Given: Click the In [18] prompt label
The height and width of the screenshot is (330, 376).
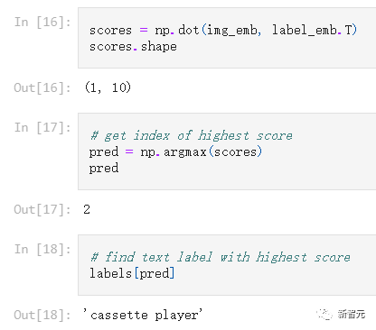Looking at the screenshot, I should (x=42, y=249).
